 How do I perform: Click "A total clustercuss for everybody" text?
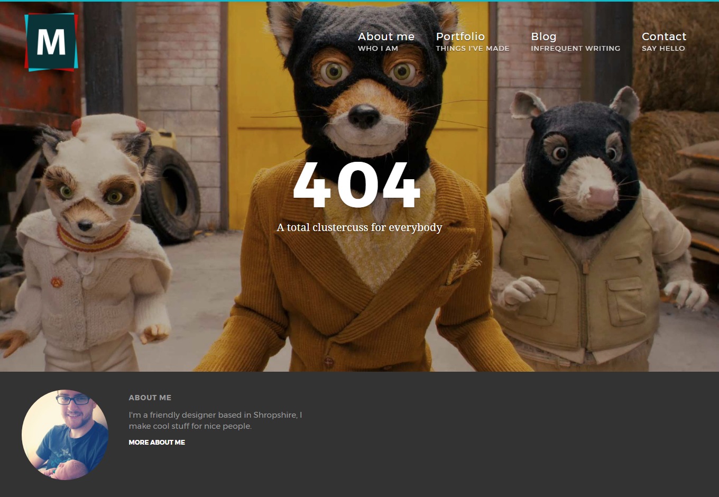[359, 227]
